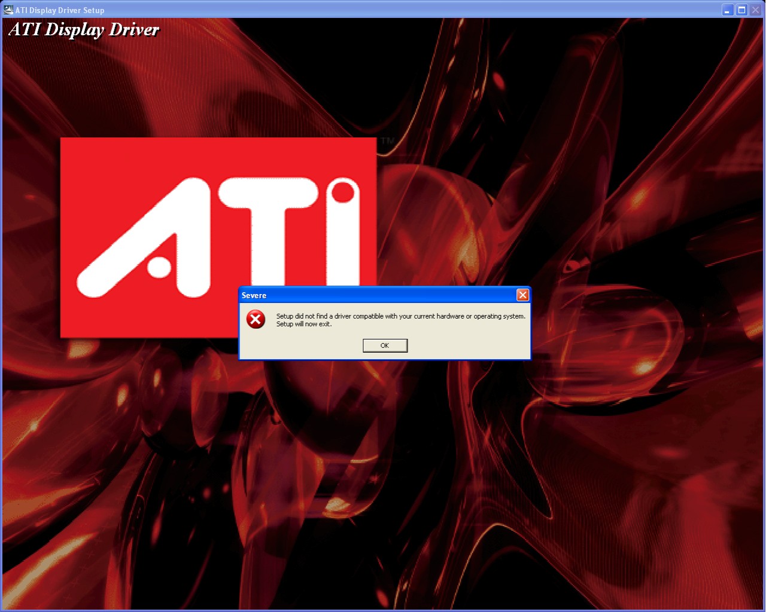The width and height of the screenshot is (766, 612).
Task: Click the 'ATI Display Driver' heading text
Action: click(x=84, y=29)
